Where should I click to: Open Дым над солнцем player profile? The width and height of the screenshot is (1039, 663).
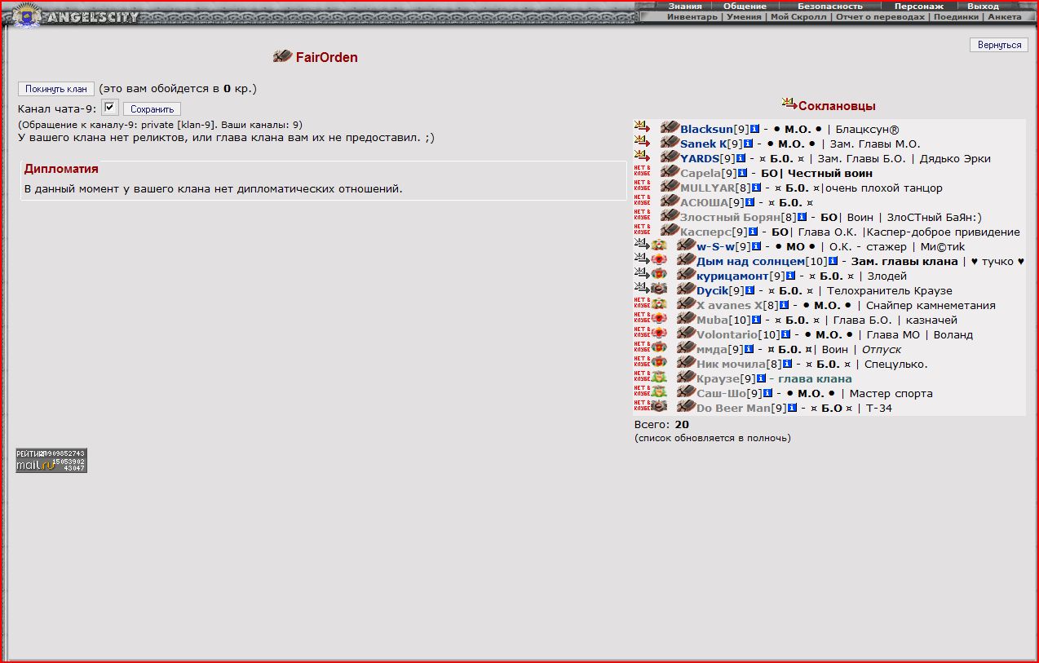click(x=750, y=261)
